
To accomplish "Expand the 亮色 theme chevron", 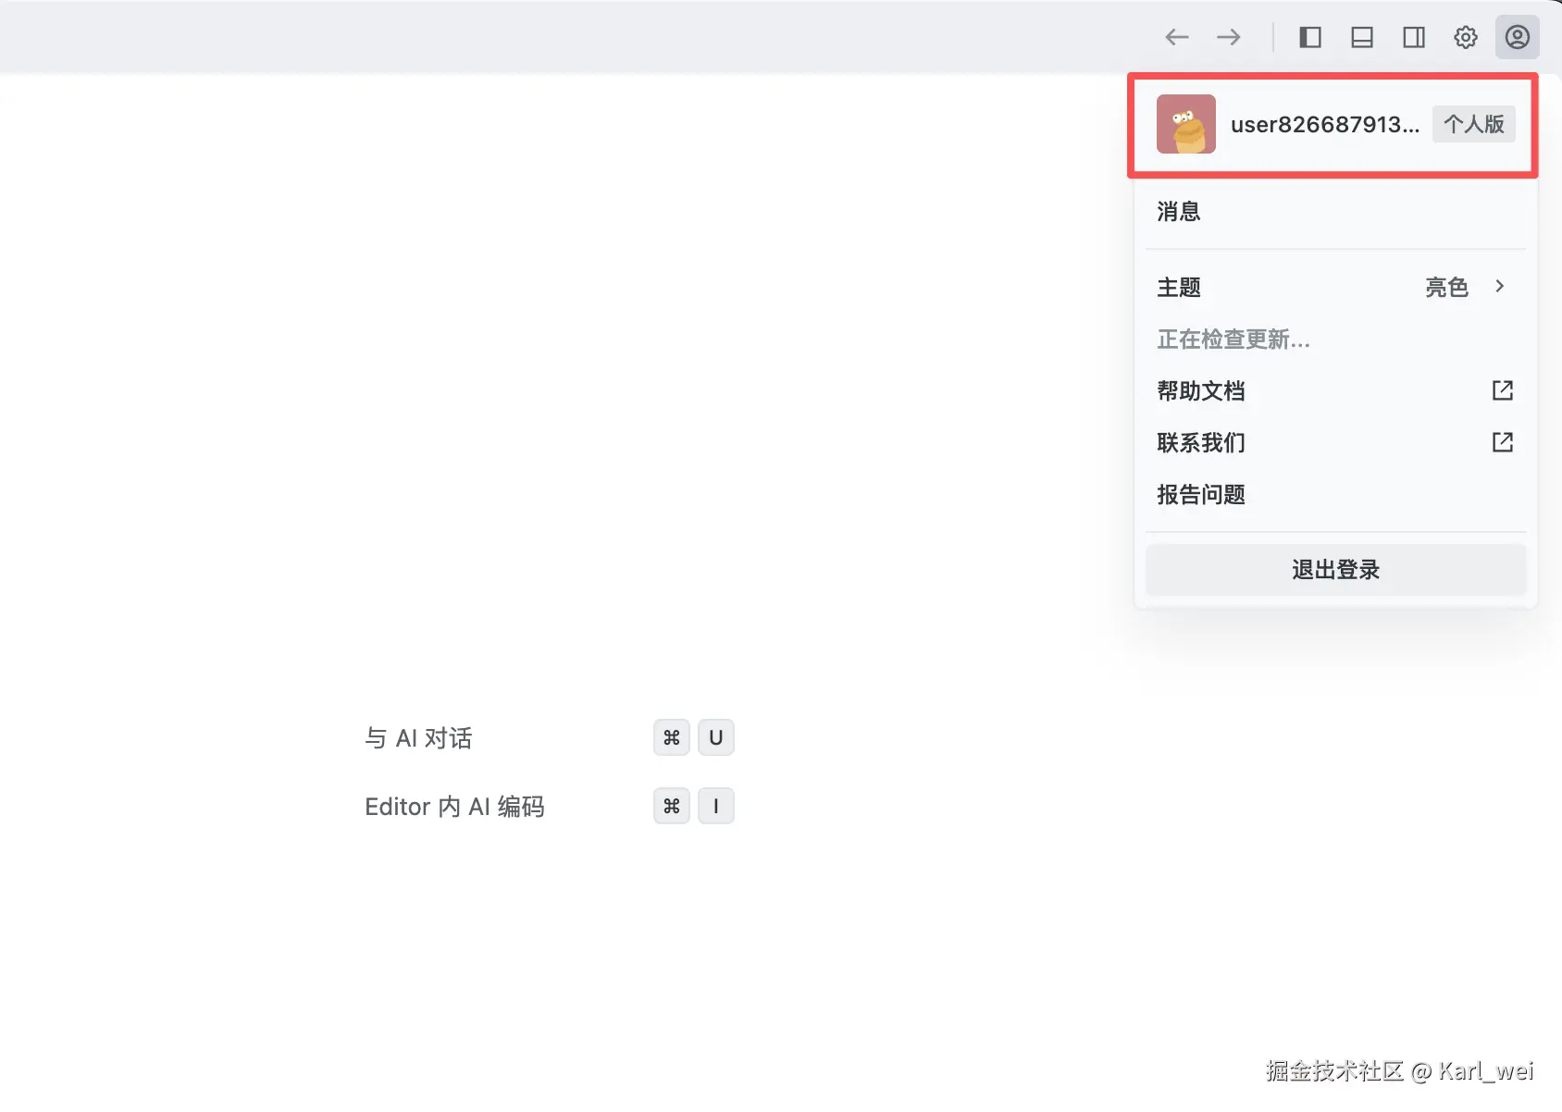I will tap(1500, 287).
